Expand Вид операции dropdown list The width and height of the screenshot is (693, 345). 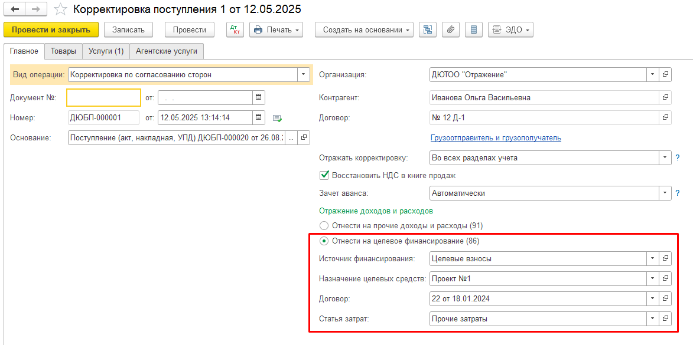pos(303,75)
